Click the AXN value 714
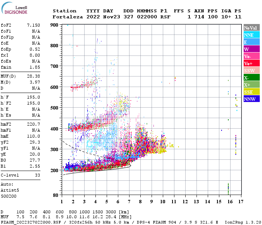The height and width of the screenshot is (225, 262). point(199,17)
